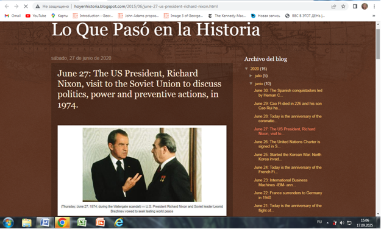Open the June 30 Spanish conquistadors post
This screenshot has height=229, width=381.
click(288, 93)
